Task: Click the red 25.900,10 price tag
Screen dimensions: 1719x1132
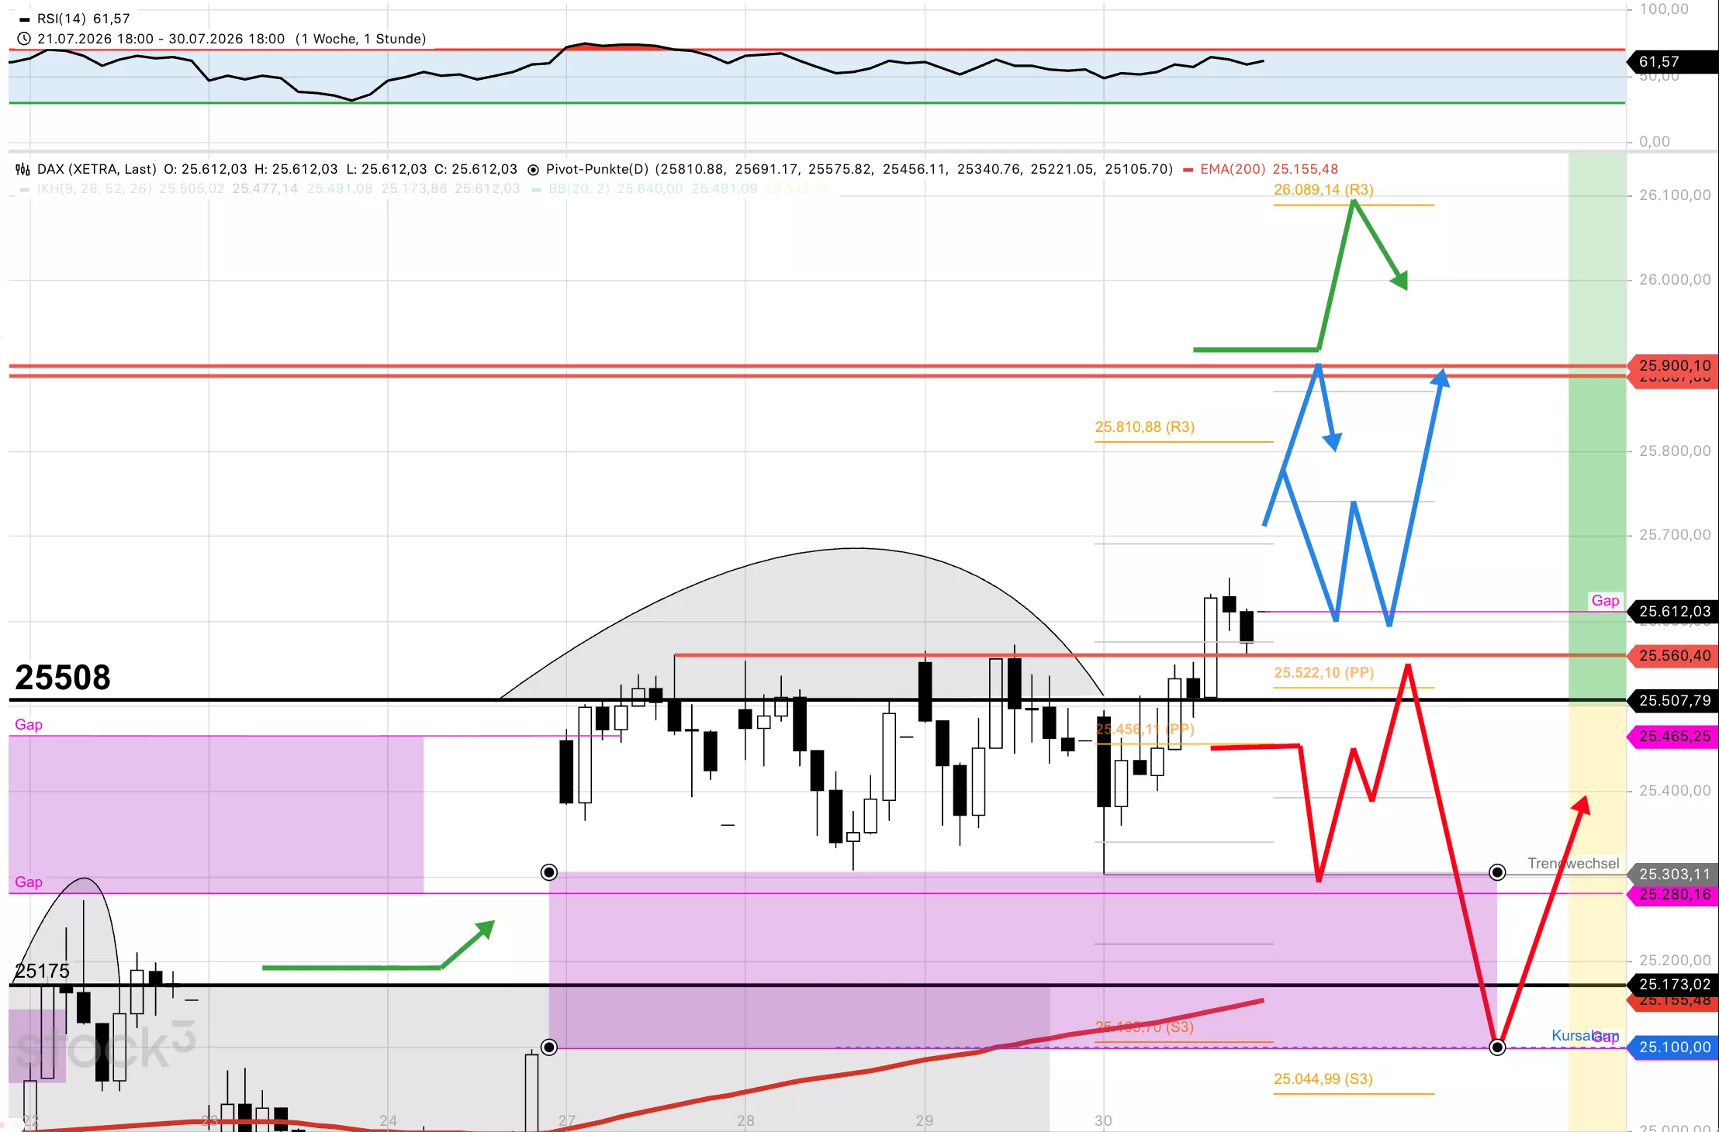Action: (x=1673, y=365)
